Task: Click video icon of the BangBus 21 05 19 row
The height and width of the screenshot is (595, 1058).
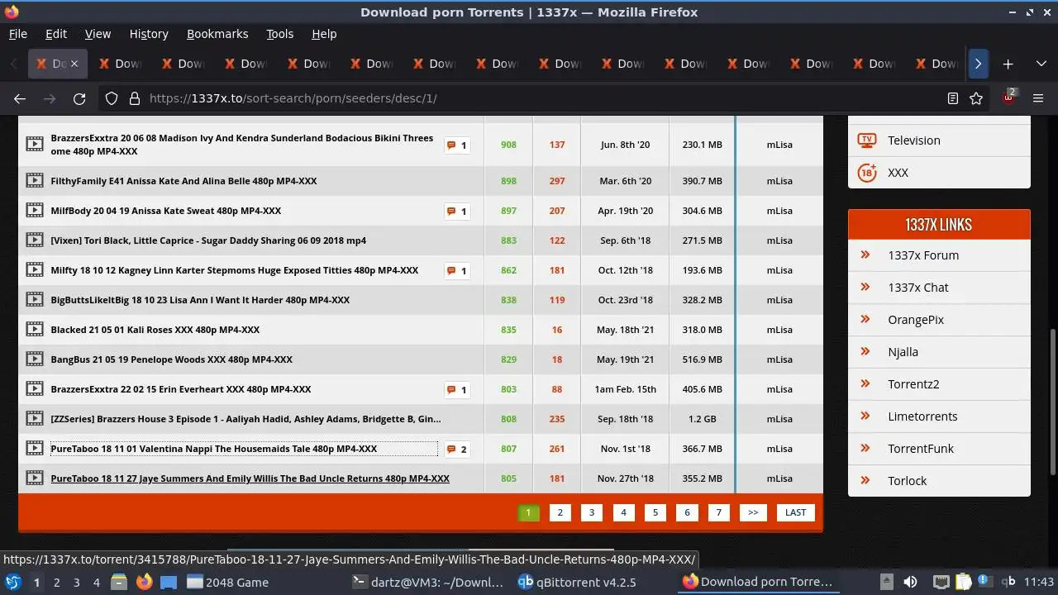Action: pos(34,359)
